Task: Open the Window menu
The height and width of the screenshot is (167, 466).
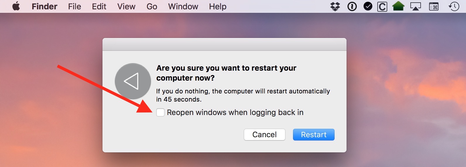Action: pyautogui.click(x=183, y=6)
